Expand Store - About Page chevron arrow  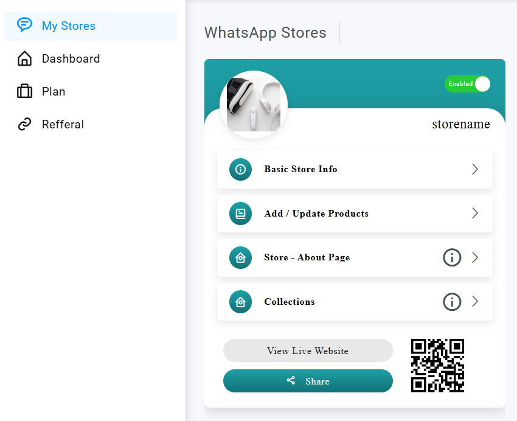475,257
